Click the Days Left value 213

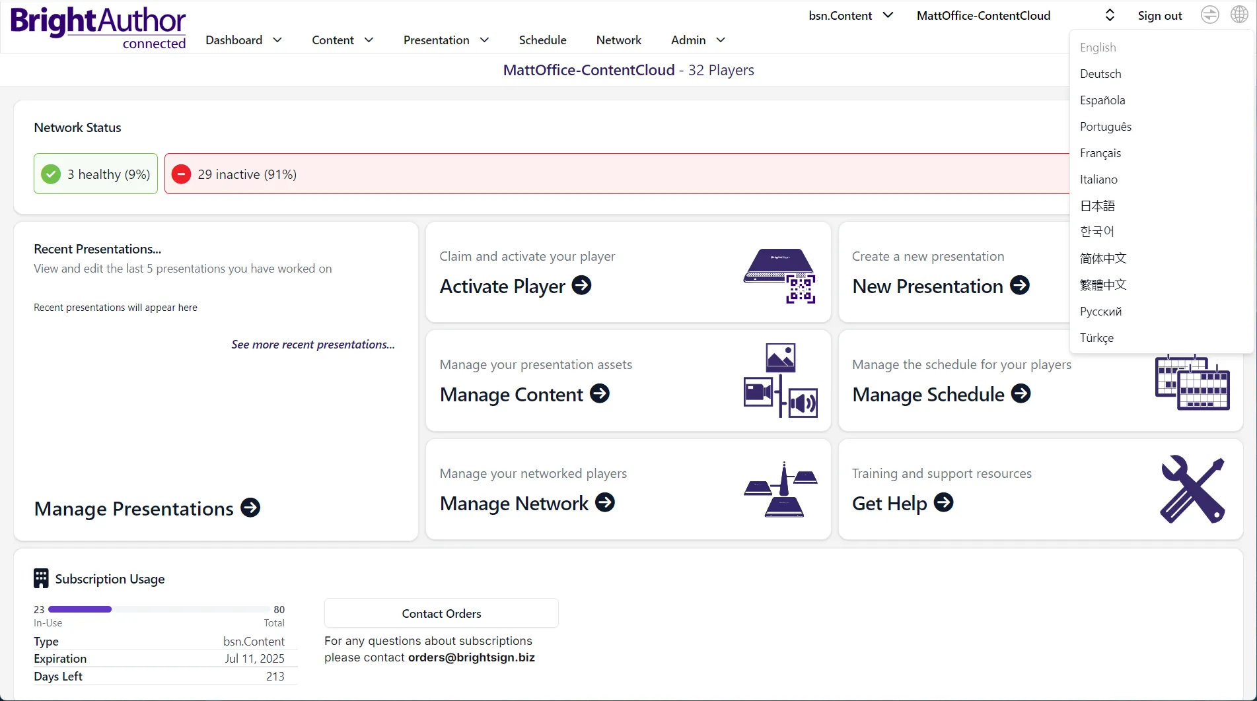pos(275,677)
